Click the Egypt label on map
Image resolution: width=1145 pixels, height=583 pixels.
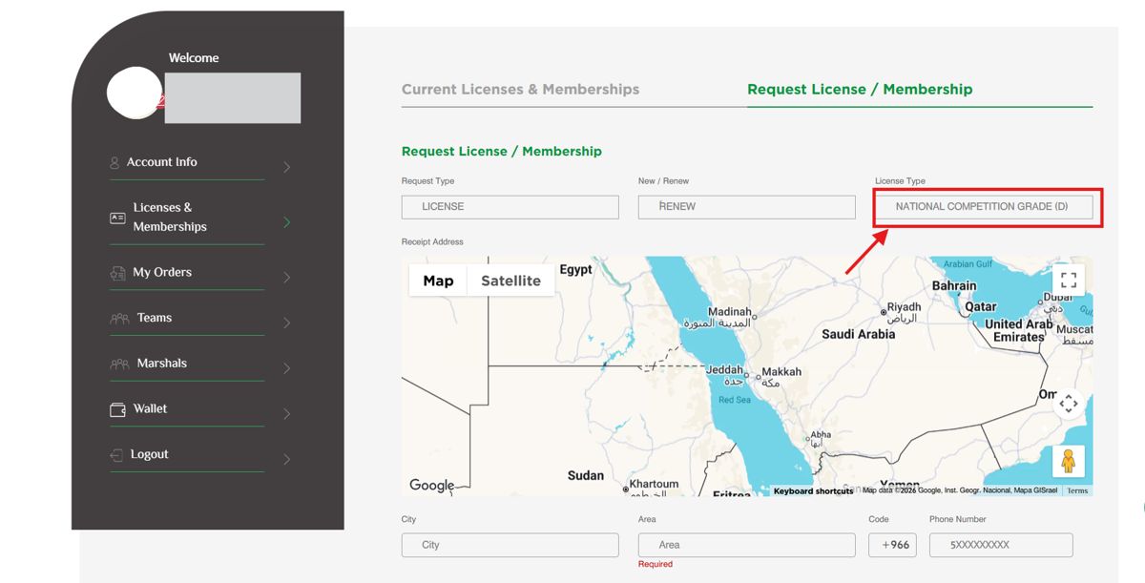pos(575,270)
